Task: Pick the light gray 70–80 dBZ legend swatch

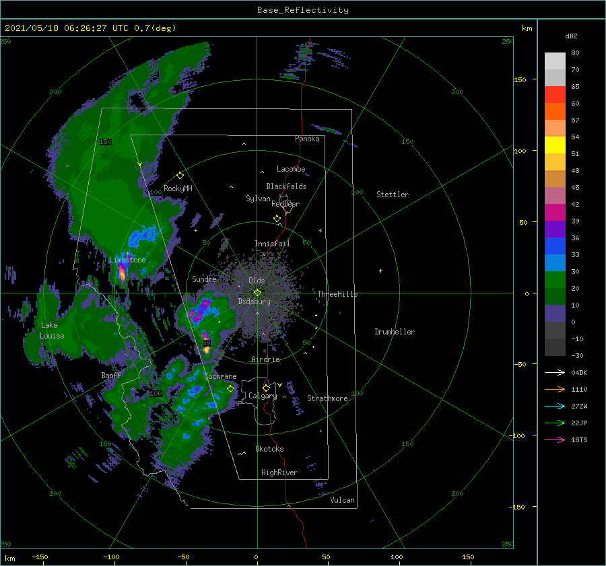Action: pyautogui.click(x=555, y=61)
